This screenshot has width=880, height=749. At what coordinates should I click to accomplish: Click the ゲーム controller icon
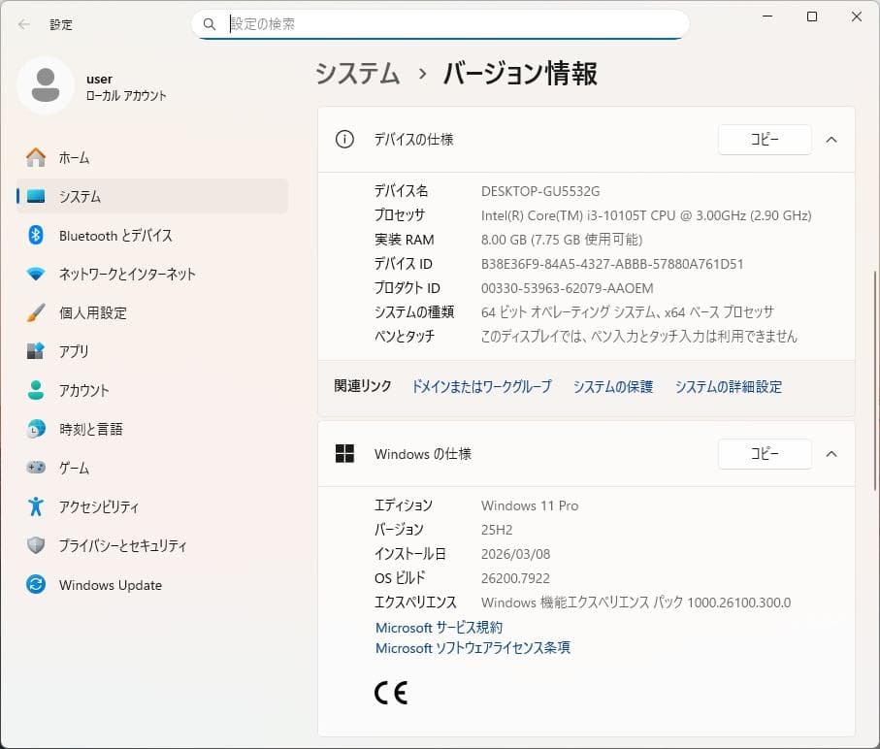pos(36,468)
